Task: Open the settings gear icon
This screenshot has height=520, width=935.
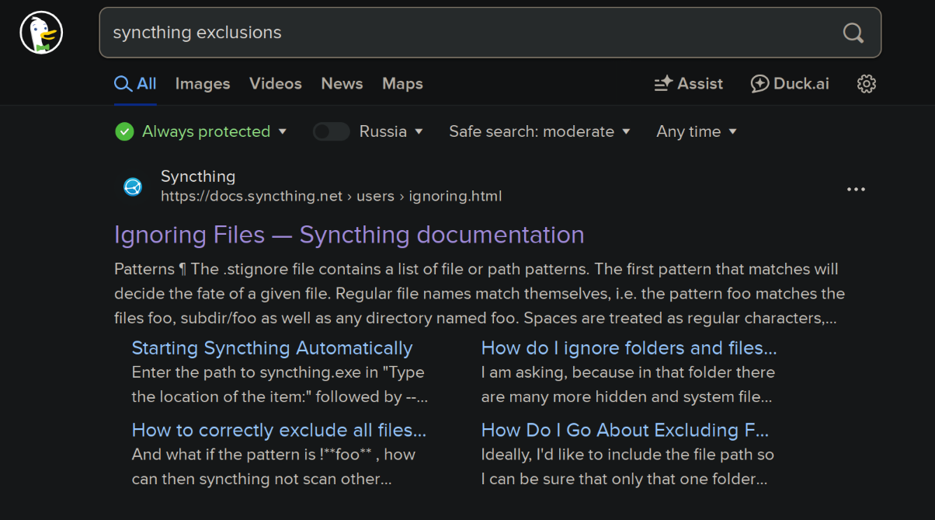Action: (x=866, y=84)
